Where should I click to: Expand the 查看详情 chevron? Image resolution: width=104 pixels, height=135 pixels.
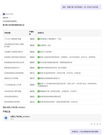(x=9, y=18)
